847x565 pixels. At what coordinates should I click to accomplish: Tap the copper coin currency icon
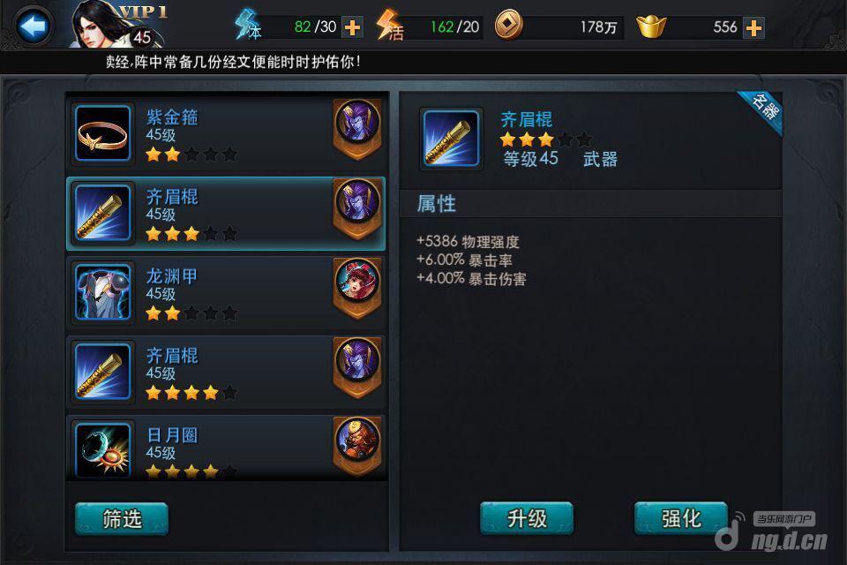[509, 26]
